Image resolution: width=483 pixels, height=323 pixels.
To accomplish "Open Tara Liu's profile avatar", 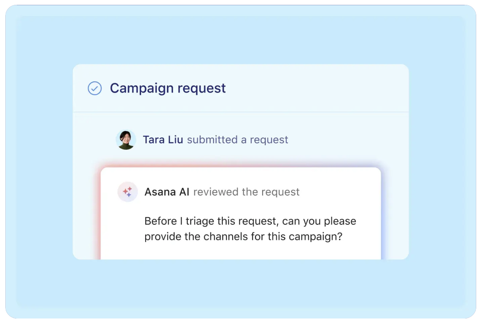I will [x=126, y=140].
